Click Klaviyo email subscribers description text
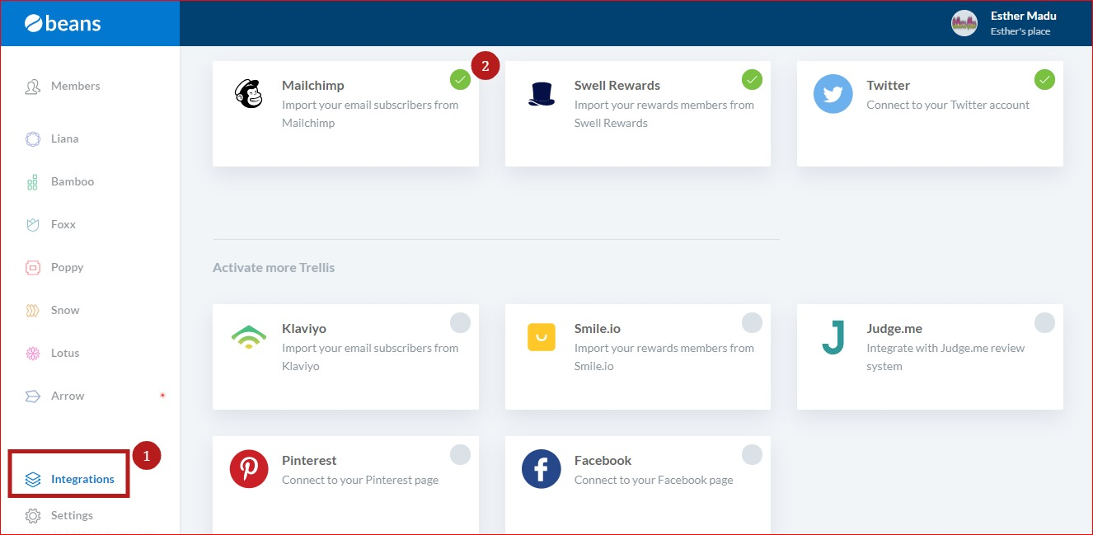1093x535 pixels. pos(370,357)
